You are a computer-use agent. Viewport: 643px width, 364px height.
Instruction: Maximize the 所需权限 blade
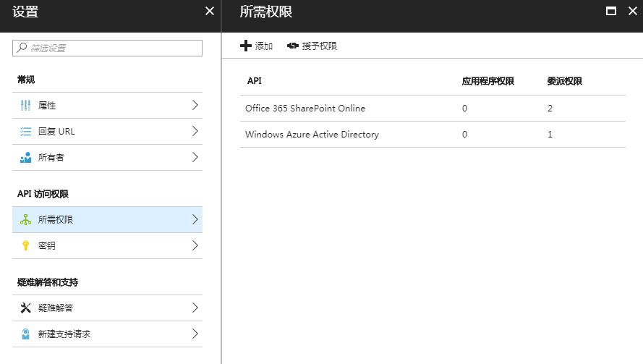[611, 11]
